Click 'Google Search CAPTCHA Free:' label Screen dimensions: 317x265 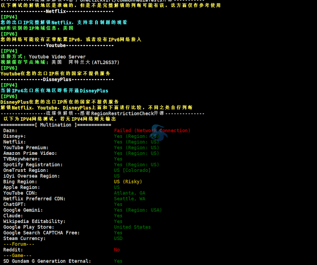click(42, 233)
